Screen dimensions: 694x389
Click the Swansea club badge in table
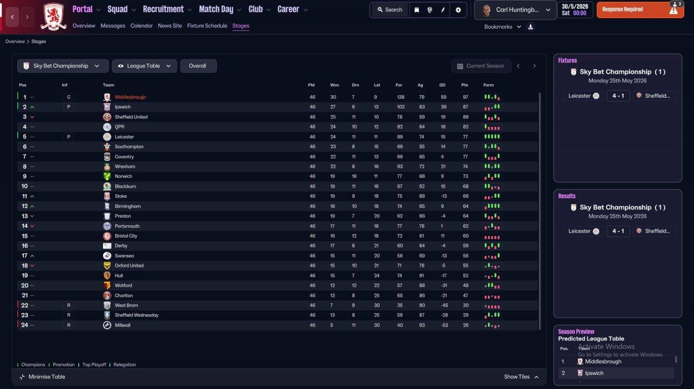tap(107, 256)
